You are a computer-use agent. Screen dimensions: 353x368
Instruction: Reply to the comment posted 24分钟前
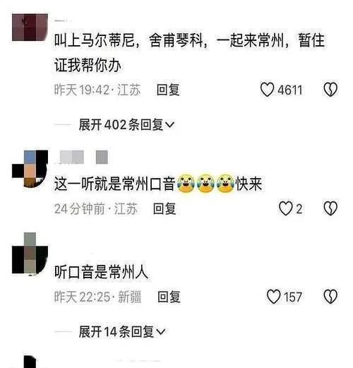(x=164, y=208)
